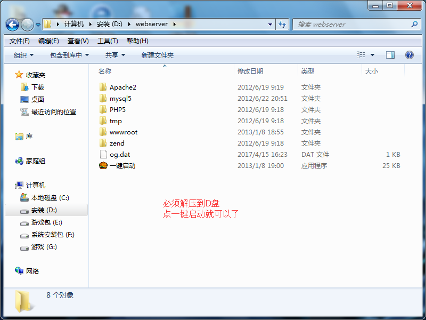Select 家庭组 in the navigation pane
The width and height of the screenshot is (426, 320).
coord(35,161)
